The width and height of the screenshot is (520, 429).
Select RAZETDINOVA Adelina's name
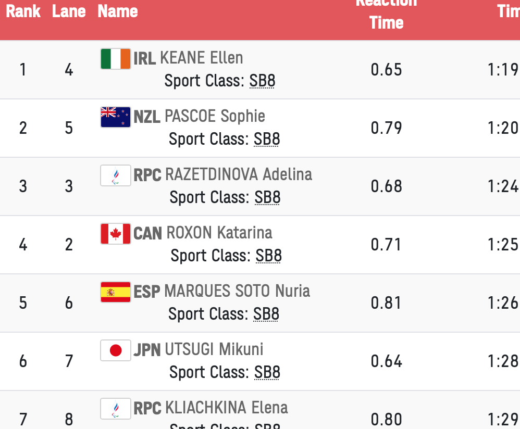pos(239,174)
